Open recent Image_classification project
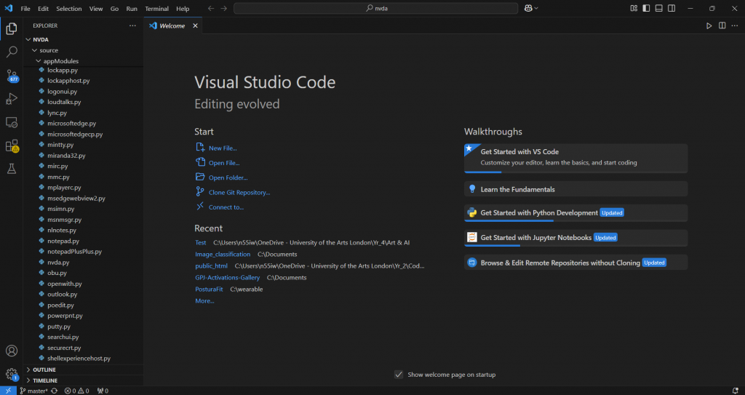The width and height of the screenshot is (745, 395). click(x=223, y=255)
